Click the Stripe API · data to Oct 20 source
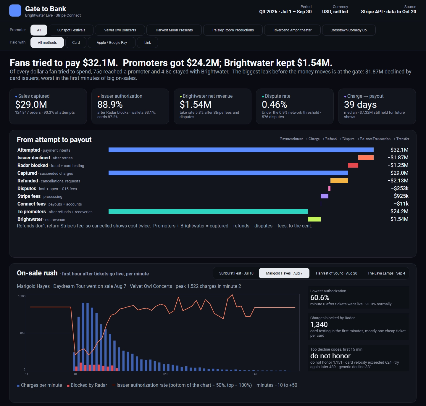This screenshot has width=426, height=406. (388, 12)
